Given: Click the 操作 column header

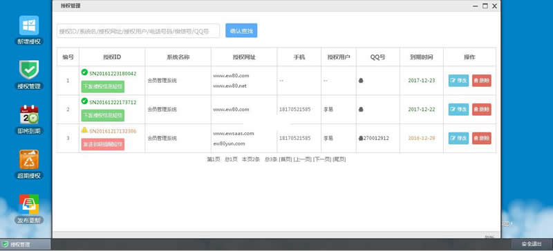Looking at the screenshot, I should coord(469,57).
